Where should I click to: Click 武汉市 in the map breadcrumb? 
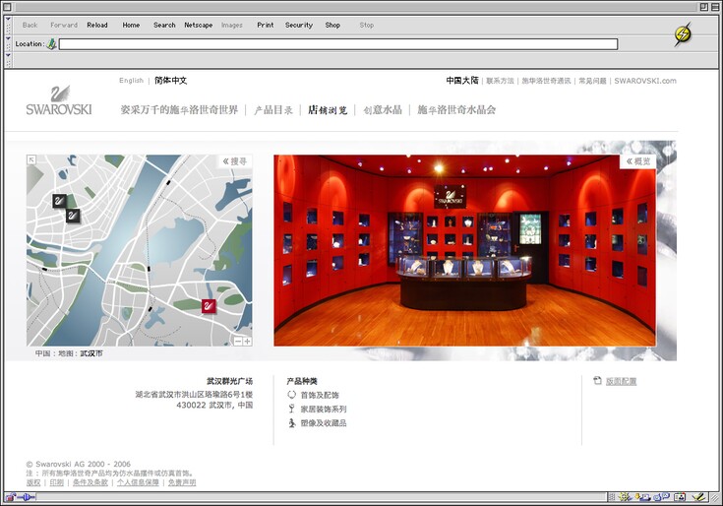click(x=91, y=353)
